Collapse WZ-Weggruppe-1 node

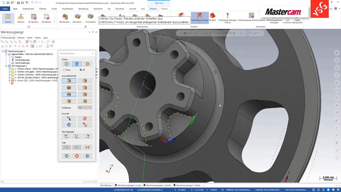click(x=6, y=66)
